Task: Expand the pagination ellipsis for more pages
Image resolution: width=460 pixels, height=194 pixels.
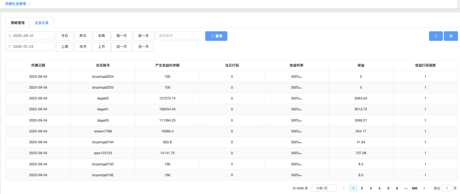Action: click(x=406, y=188)
